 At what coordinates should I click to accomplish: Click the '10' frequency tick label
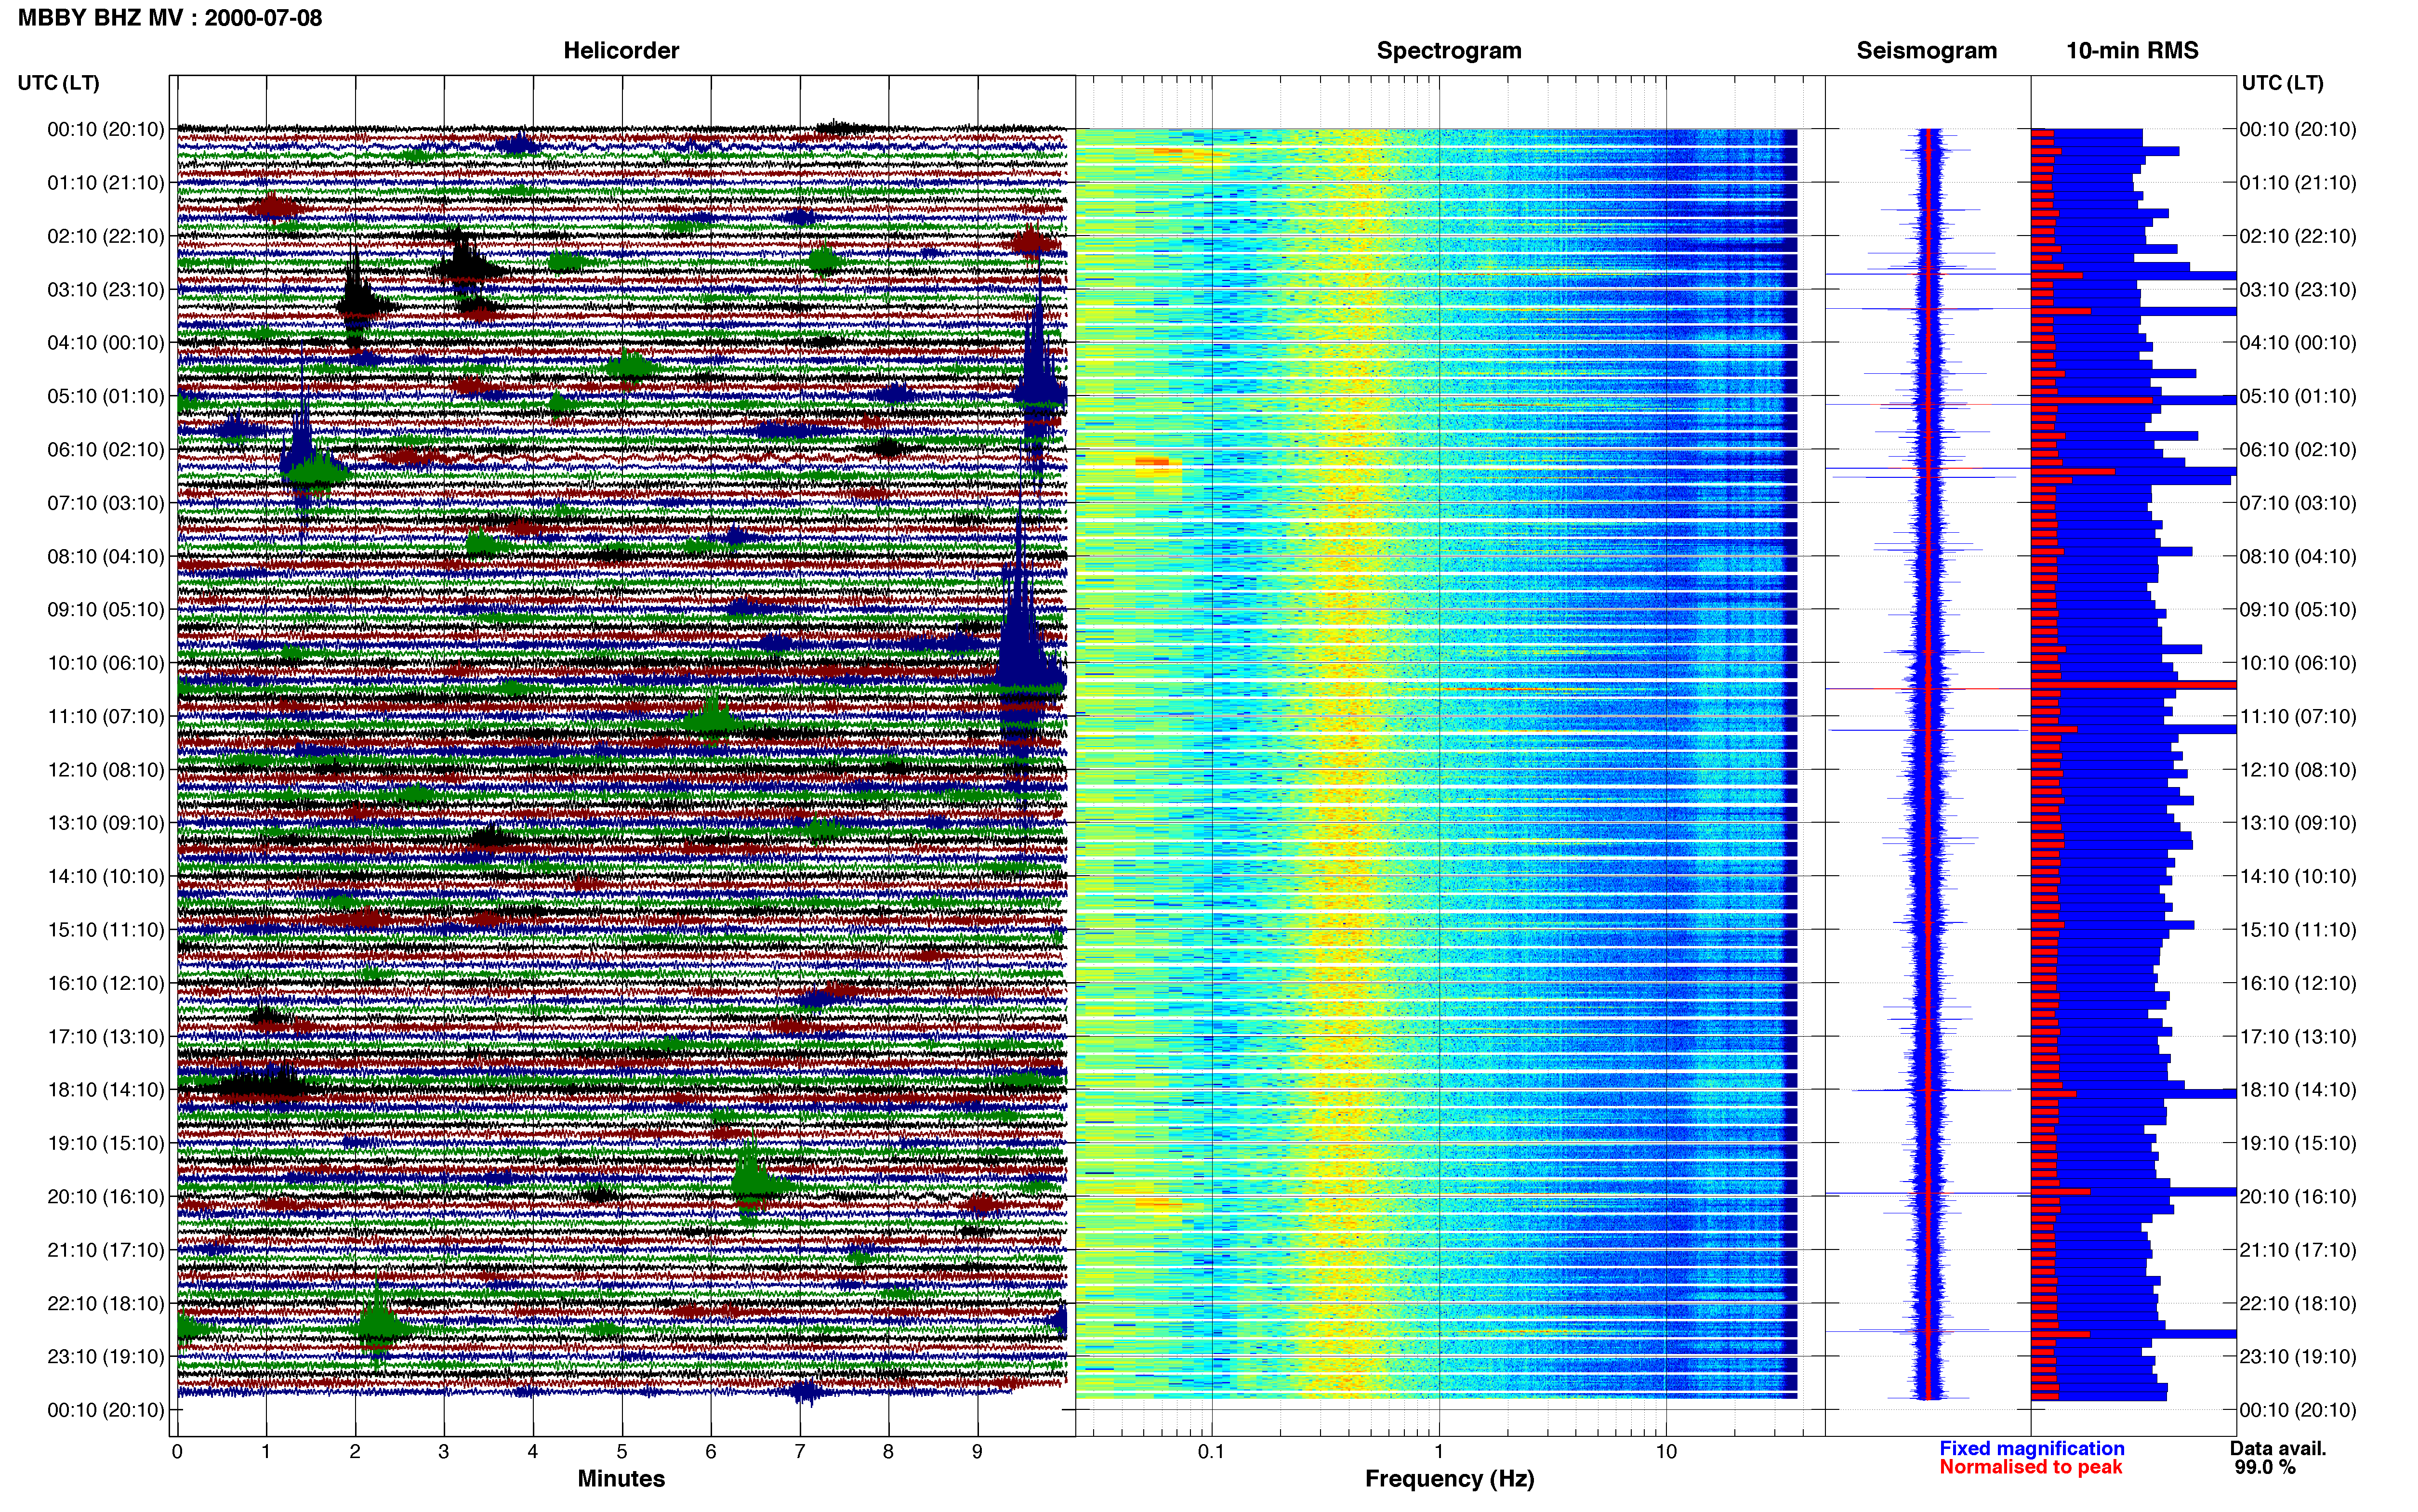point(1666,1451)
